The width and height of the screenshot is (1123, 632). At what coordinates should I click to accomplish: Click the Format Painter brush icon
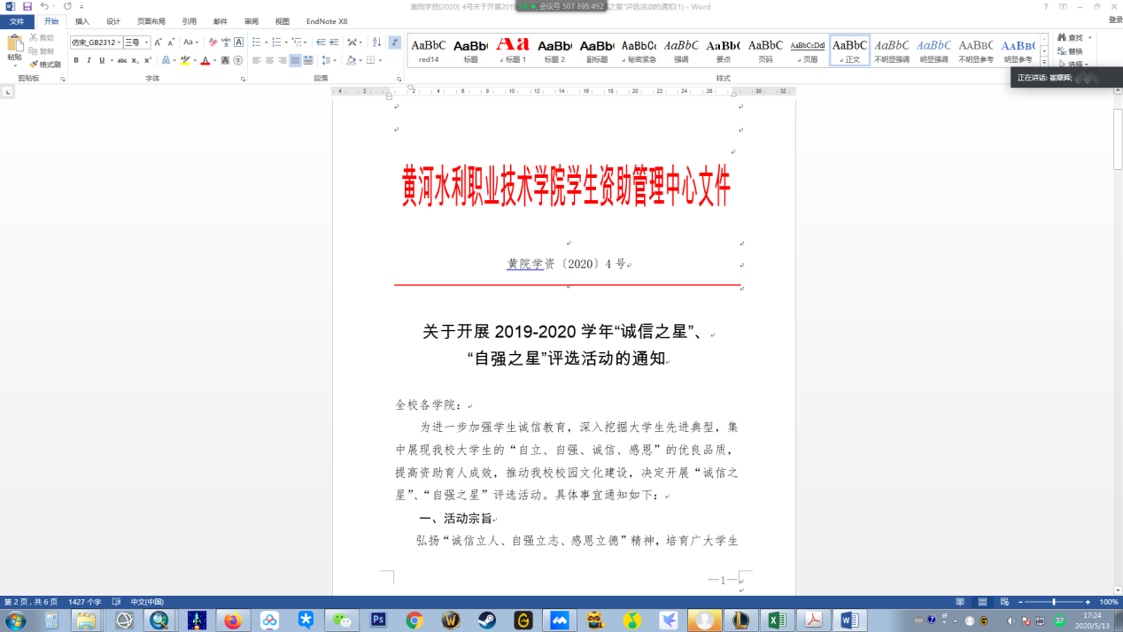click(x=34, y=65)
